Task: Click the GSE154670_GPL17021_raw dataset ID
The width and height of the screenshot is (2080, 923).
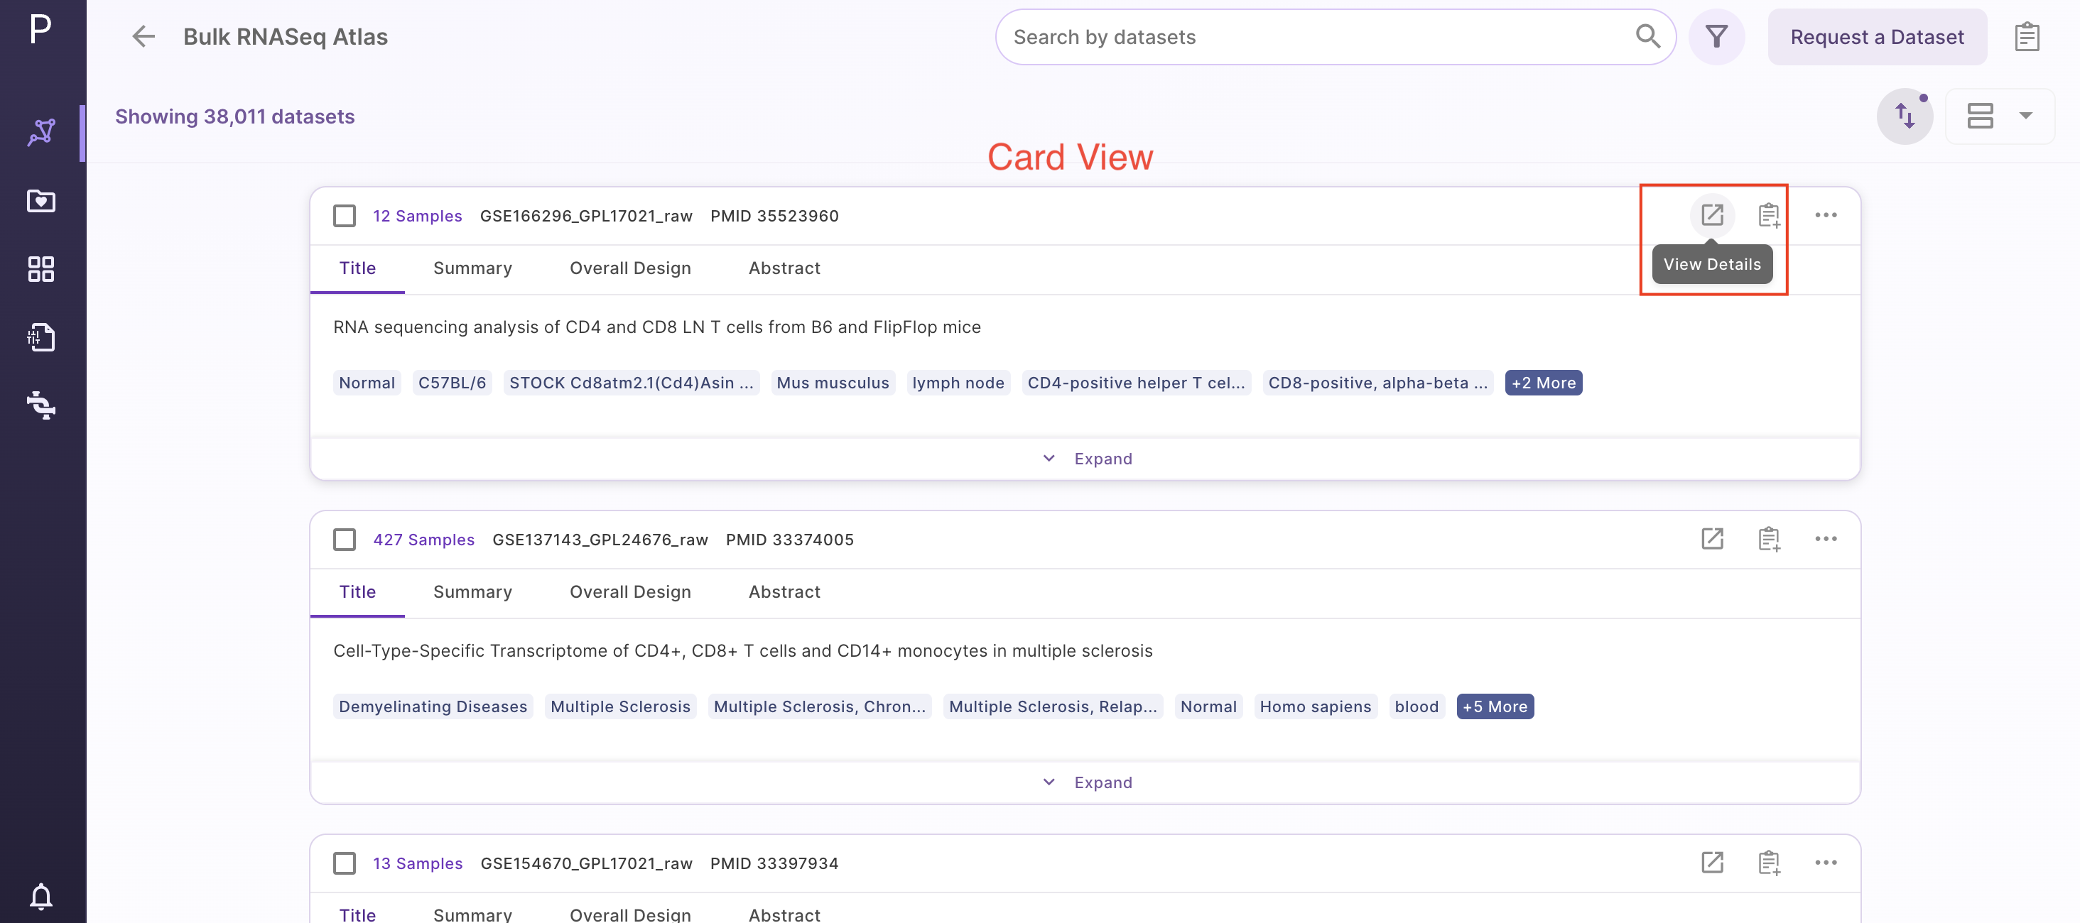Action: (x=586, y=863)
